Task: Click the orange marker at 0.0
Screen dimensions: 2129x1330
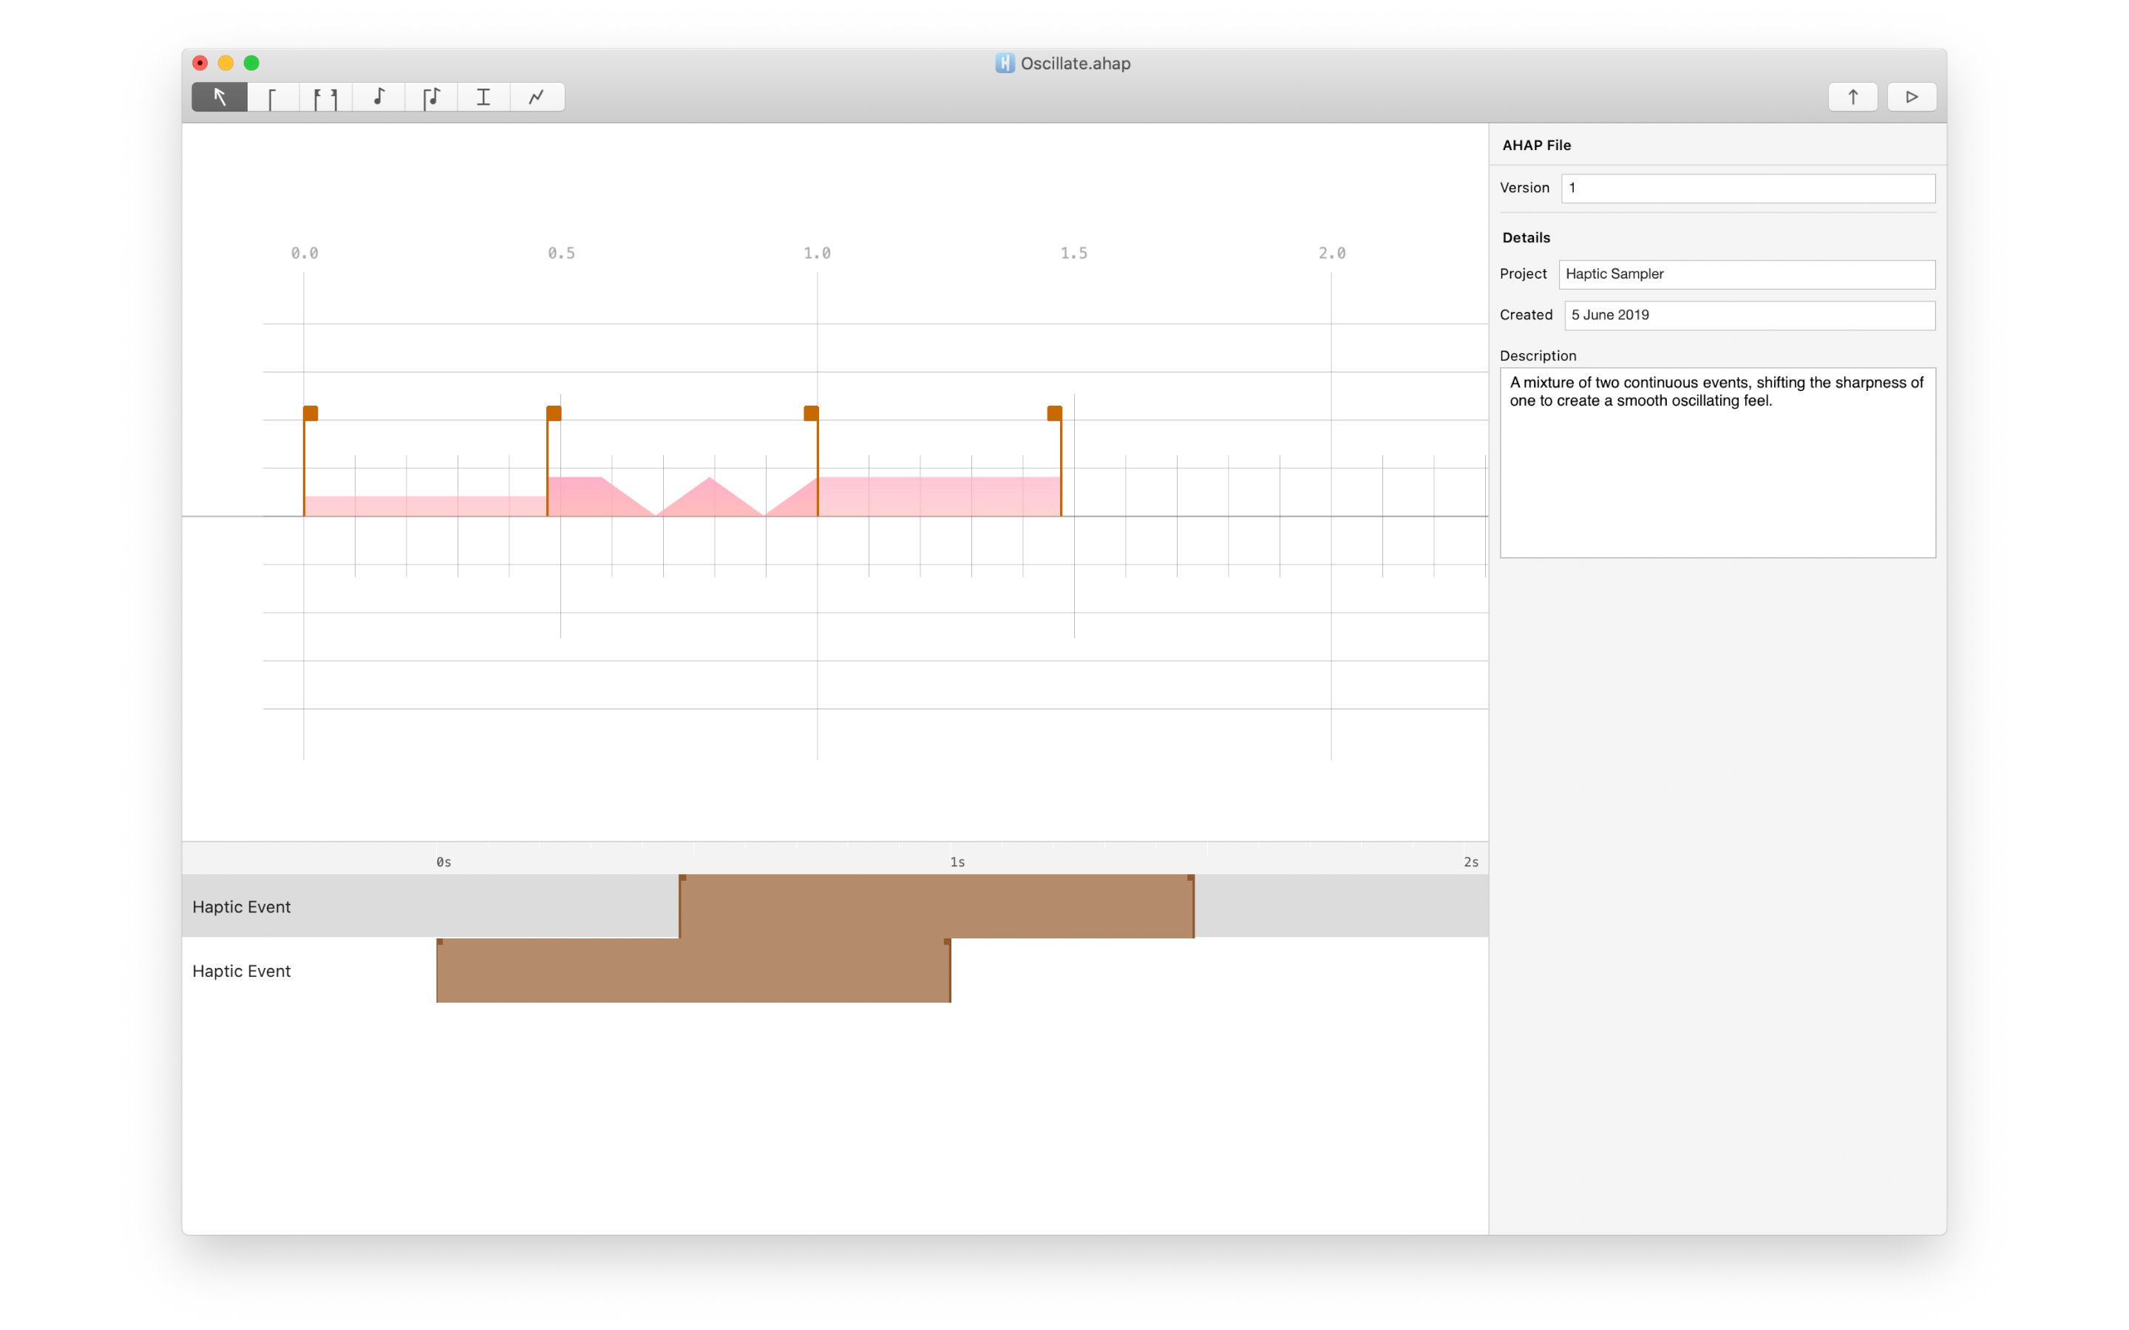Action: point(310,414)
